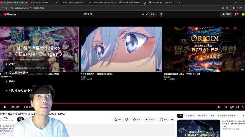Open player settings gear
This screenshot has height=137, width=245.
tap(232, 107)
